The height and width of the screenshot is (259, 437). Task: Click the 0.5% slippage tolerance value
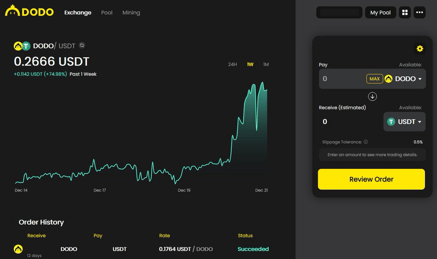point(418,142)
